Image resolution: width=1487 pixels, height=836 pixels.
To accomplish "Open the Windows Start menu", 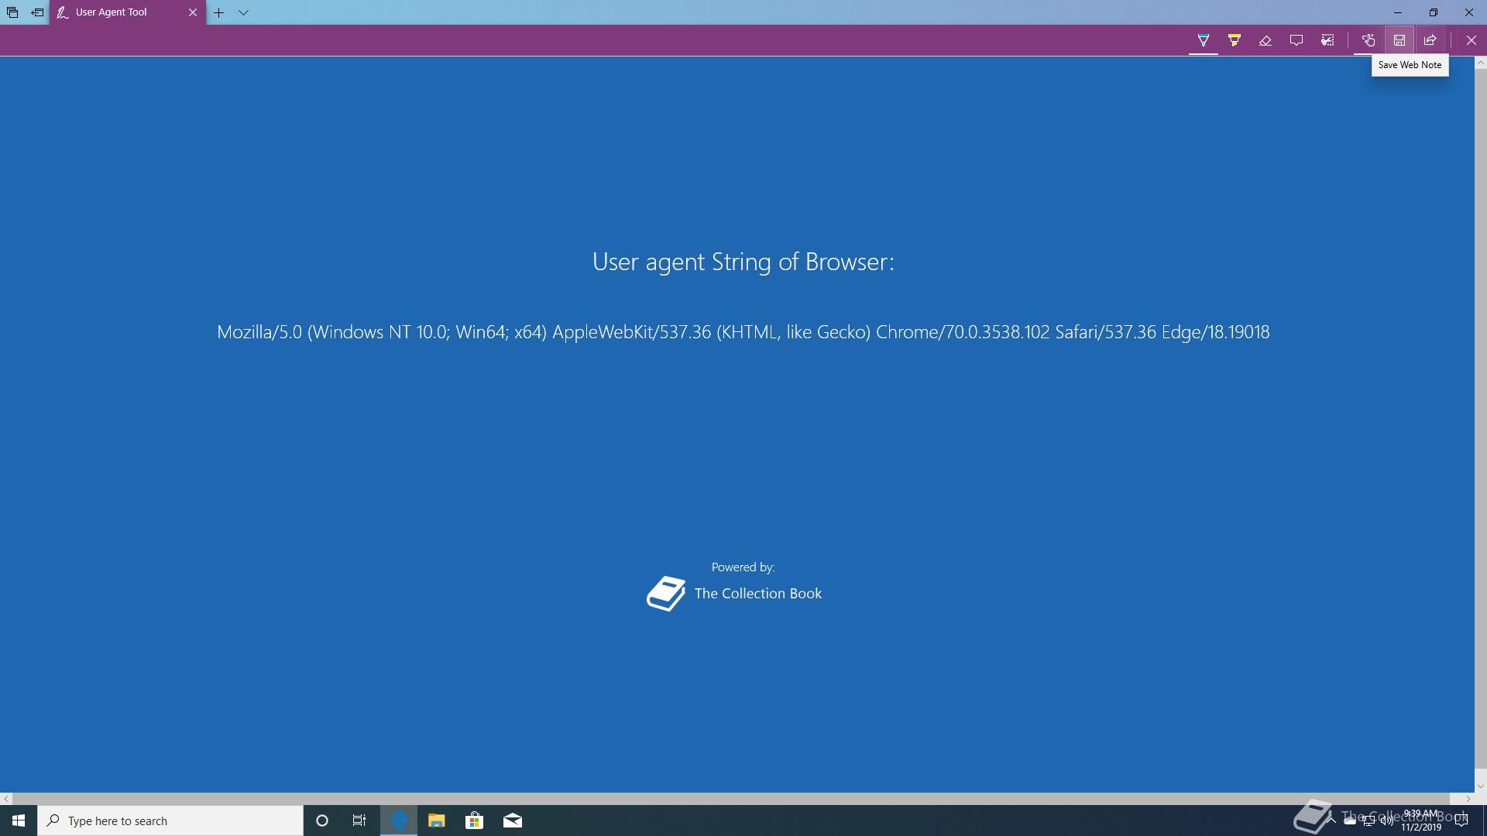I will click(x=19, y=821).
